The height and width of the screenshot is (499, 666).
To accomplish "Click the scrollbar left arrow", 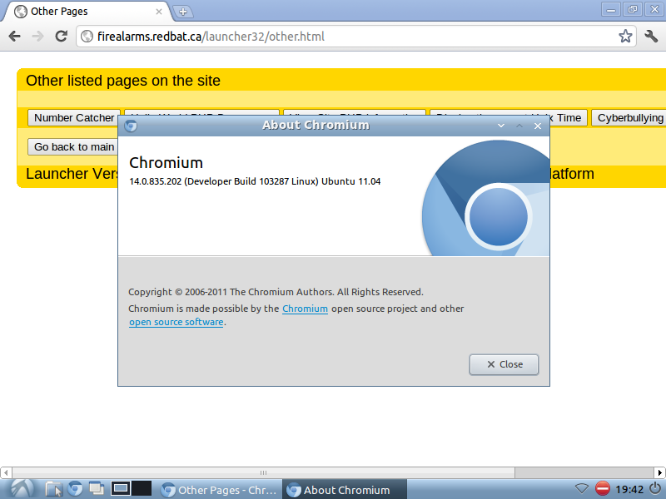I will click(6, 472).
